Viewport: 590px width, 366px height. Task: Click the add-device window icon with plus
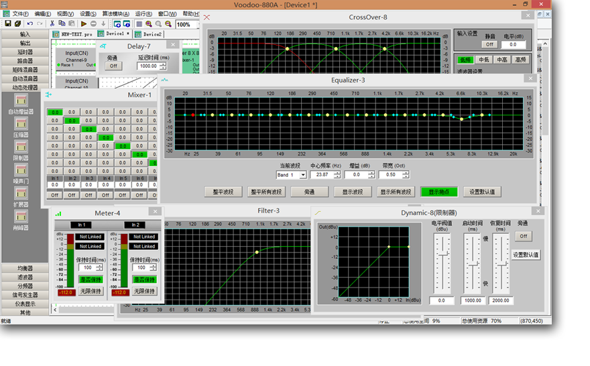tap(117, 23)
